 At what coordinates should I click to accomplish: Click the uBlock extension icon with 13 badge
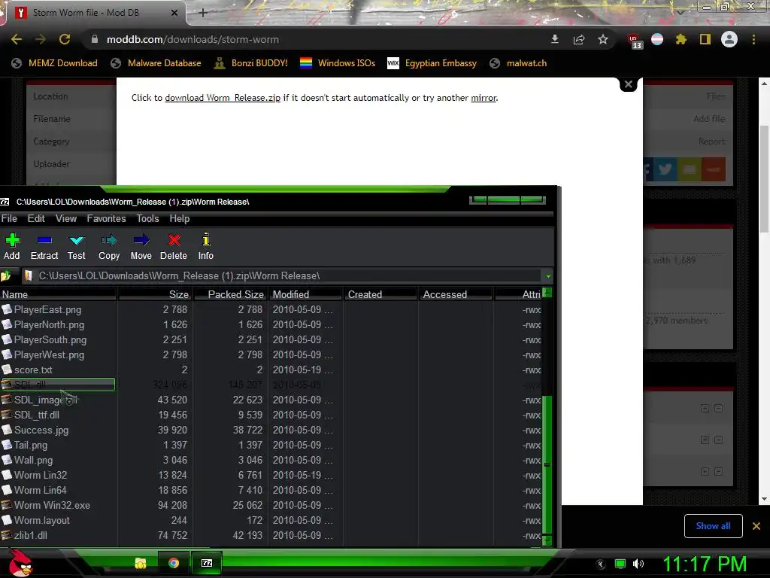634,41
